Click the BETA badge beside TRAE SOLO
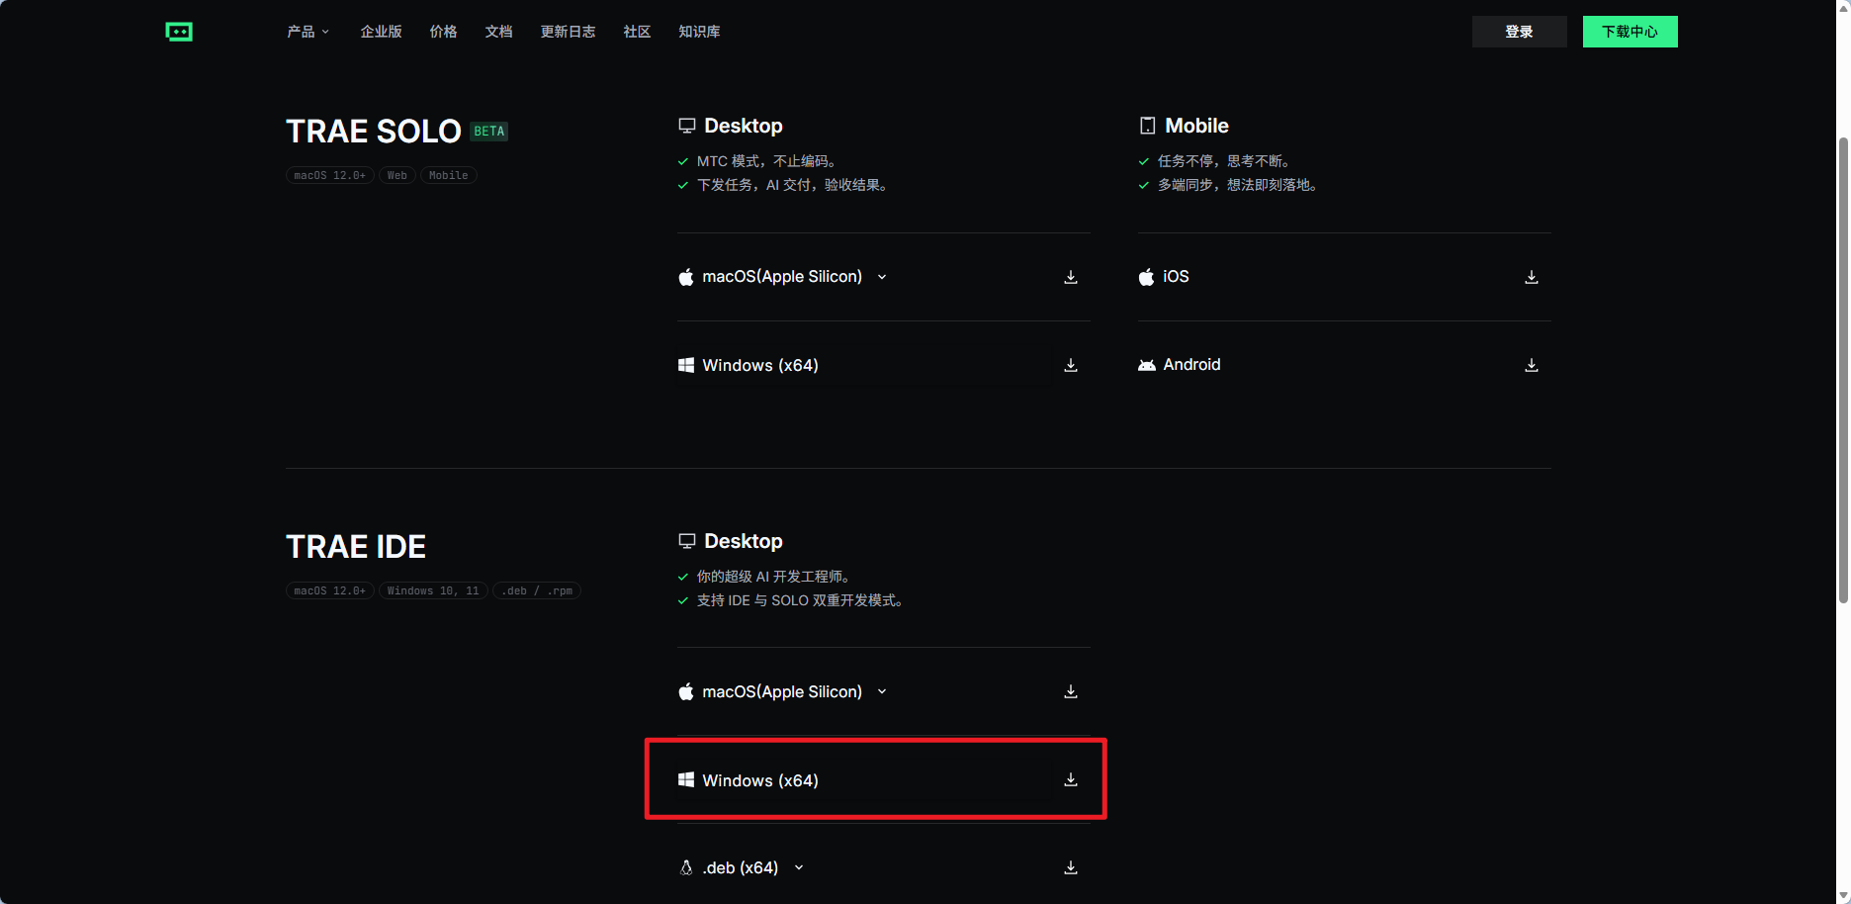 (x=488, y=132)
